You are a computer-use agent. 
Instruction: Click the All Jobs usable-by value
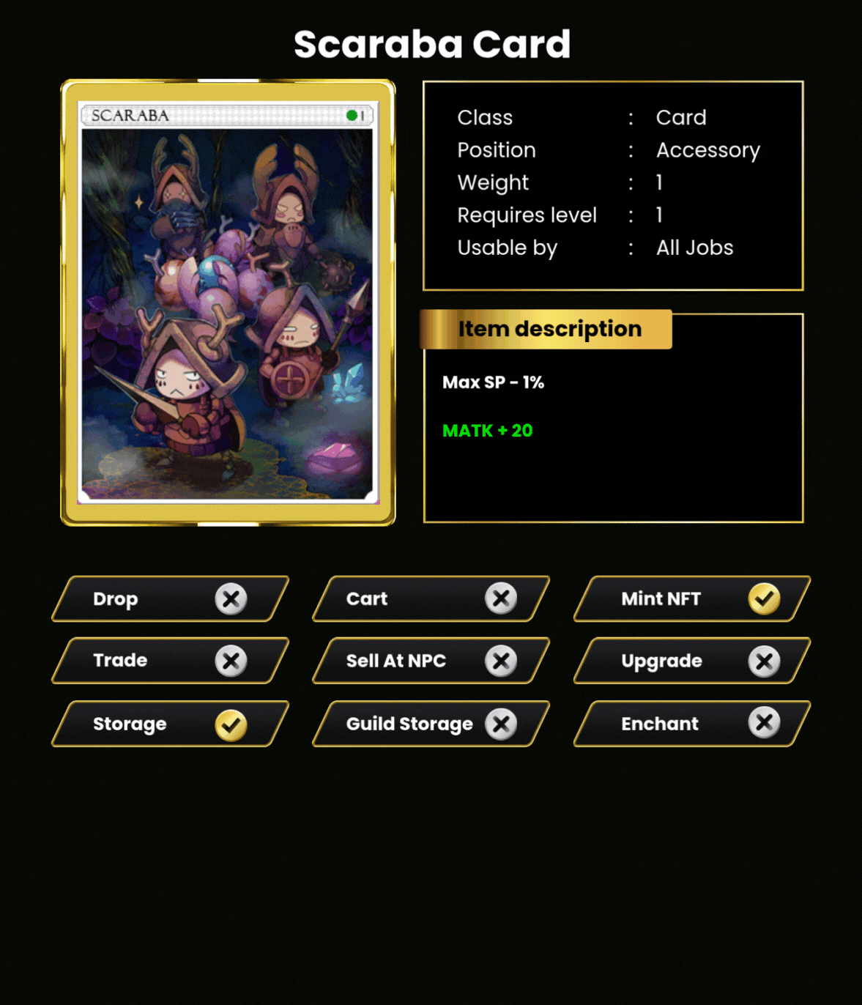click(x=694, y=248)
